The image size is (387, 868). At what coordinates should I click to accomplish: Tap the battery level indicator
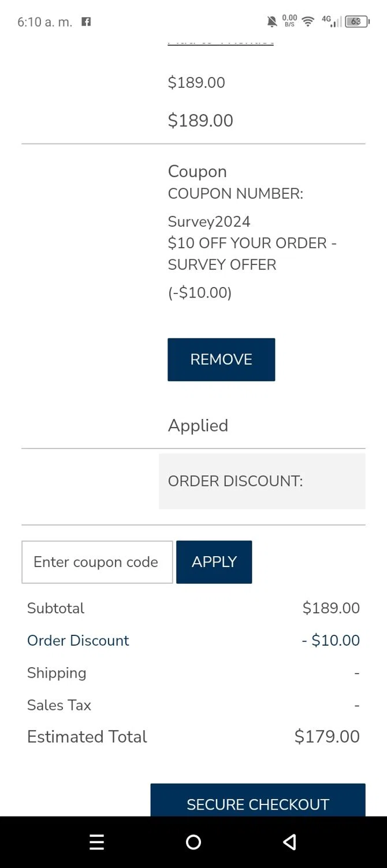357,22
